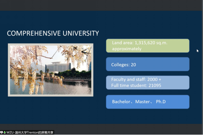Click the white building in the photo

pos(58,67)
